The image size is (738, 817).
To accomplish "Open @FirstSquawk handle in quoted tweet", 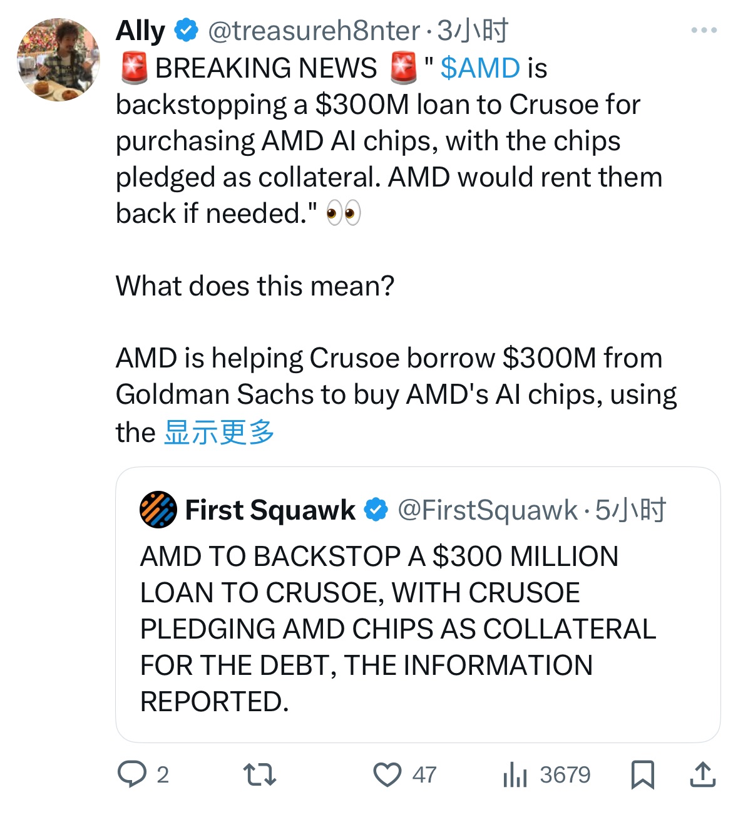I will pos(487,510).
